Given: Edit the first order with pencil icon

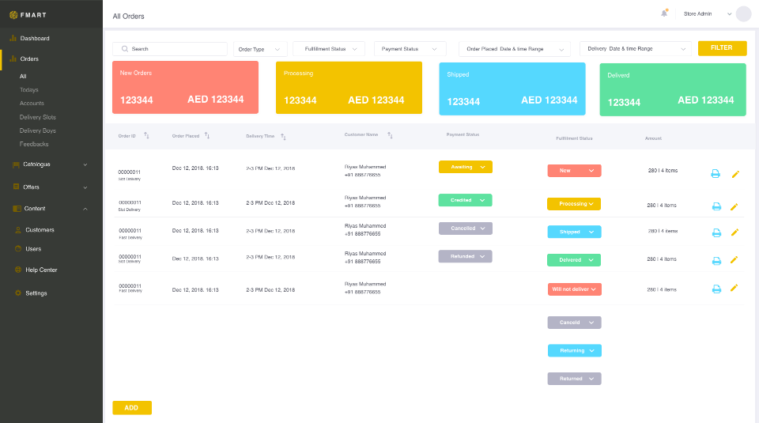Looking at the screenshot, I should (734, 174).
